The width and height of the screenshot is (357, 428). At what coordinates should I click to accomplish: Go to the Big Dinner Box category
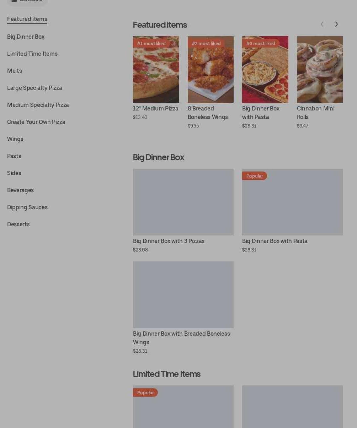[26, 37]
